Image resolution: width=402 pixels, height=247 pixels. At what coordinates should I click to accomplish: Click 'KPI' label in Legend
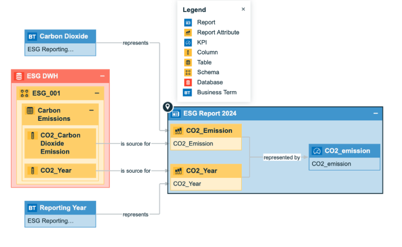point(202,42)
